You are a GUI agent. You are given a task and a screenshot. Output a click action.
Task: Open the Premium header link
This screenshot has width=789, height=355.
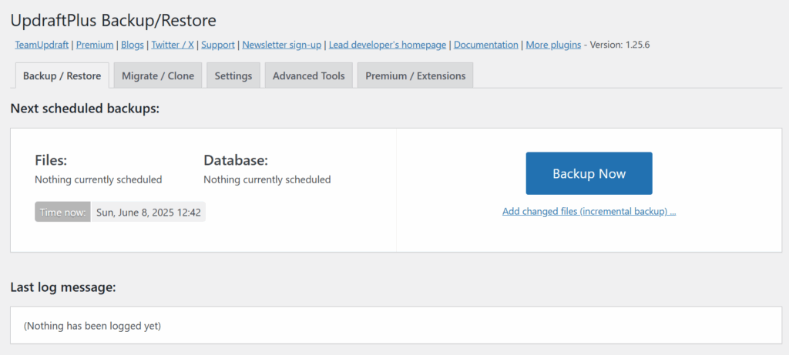(95, 45)
